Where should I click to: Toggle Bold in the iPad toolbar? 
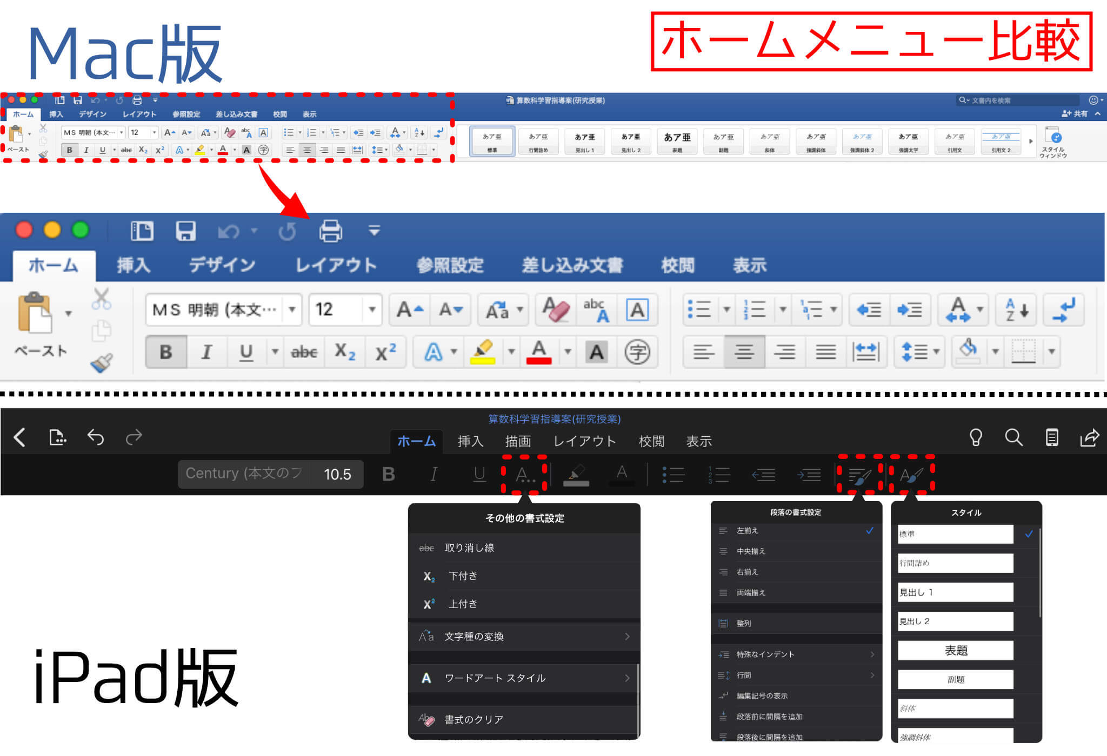click(x=389, y=474)
